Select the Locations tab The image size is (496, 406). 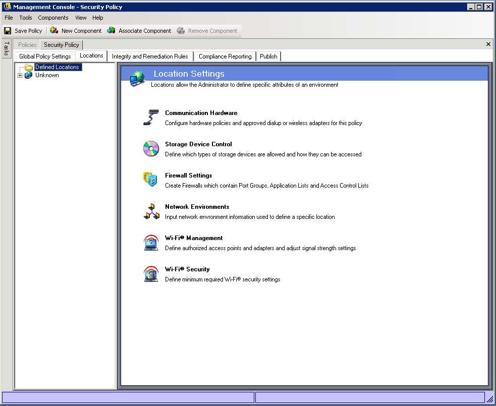click(91, 55)
